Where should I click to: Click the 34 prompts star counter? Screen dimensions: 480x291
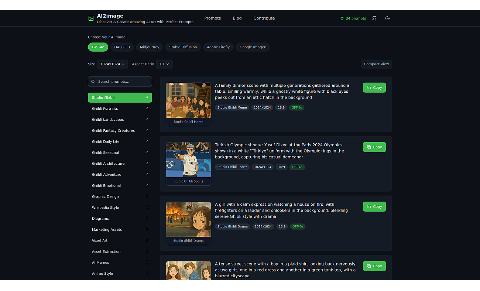coord(353,18)
